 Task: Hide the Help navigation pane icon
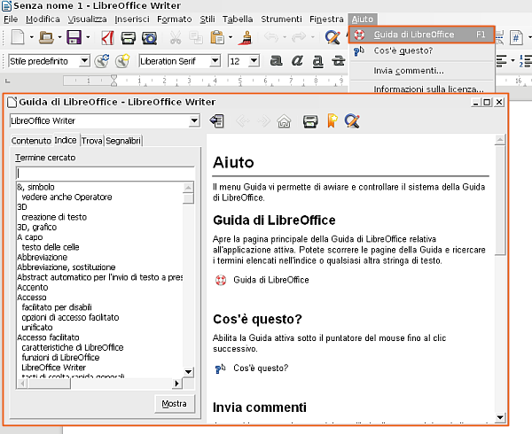tap(217, 121)
